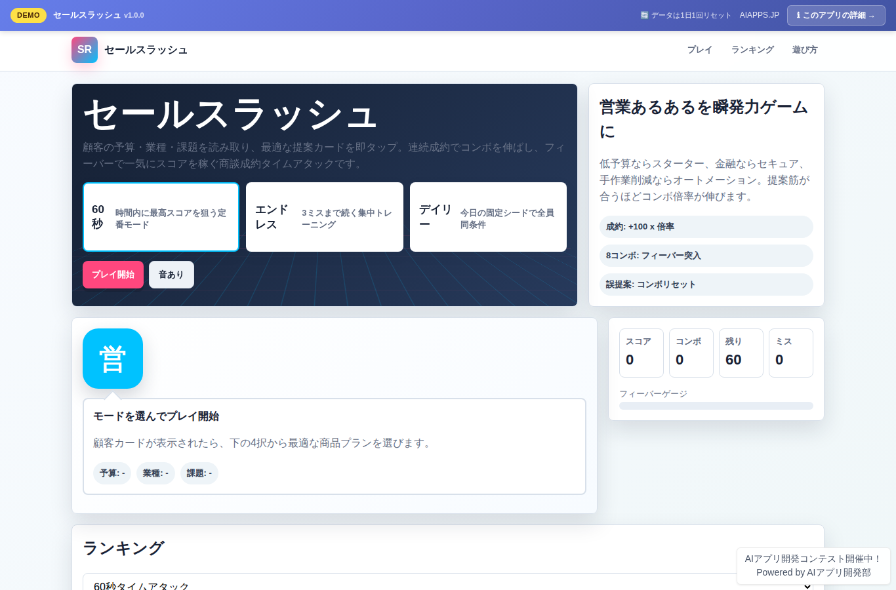Click the フィーバーゲージ progress bar

click(x=716, y=406)
